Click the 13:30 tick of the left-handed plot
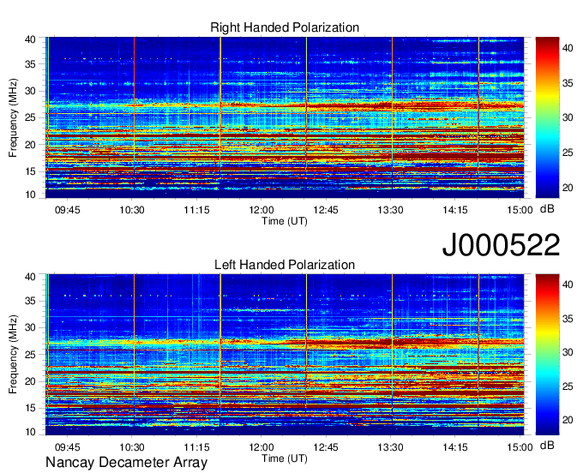The width and height of the screenshot is (583, 473). point(390,447)
